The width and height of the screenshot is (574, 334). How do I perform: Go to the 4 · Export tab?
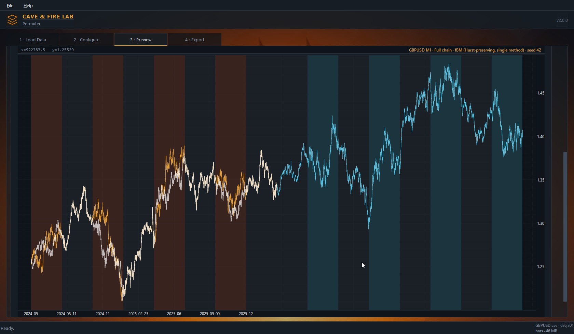[x=195, y=40]
